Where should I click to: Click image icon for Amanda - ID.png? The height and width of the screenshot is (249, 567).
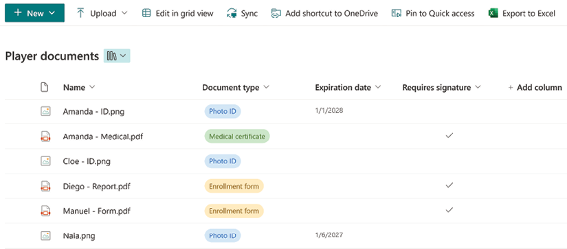pos(45,111)
